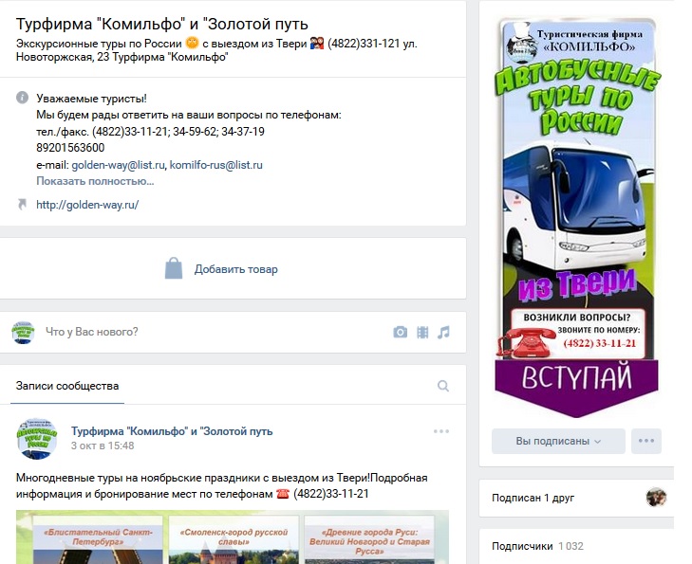The height and width of the screenshot is (564, 692).
Task: Expand description with 'Показать полностью...'
Action: [x=95, y=181]
